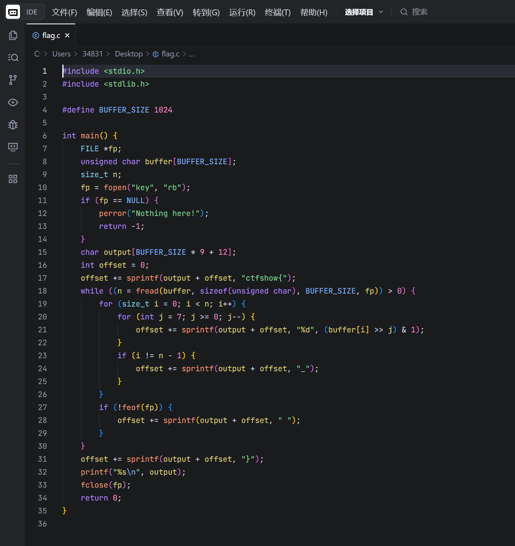515x546 pixels.
Task: Click the perror("Nothing here!") line
Action: pos(154,213)
